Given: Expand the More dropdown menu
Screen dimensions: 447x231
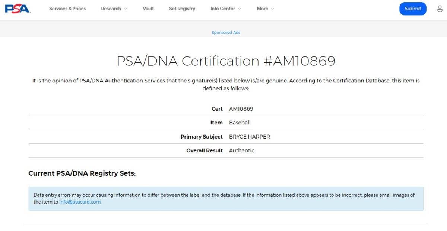Looking at the screenshot, I should [x=266, y=9].
